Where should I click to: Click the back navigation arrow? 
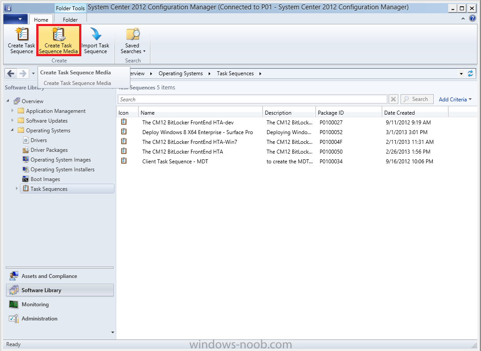[x=11, y=73]
